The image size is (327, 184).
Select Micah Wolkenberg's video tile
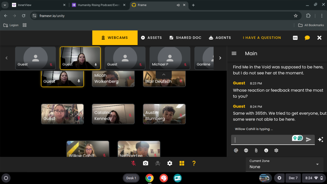pyautogui.click(x=113, y=79)
